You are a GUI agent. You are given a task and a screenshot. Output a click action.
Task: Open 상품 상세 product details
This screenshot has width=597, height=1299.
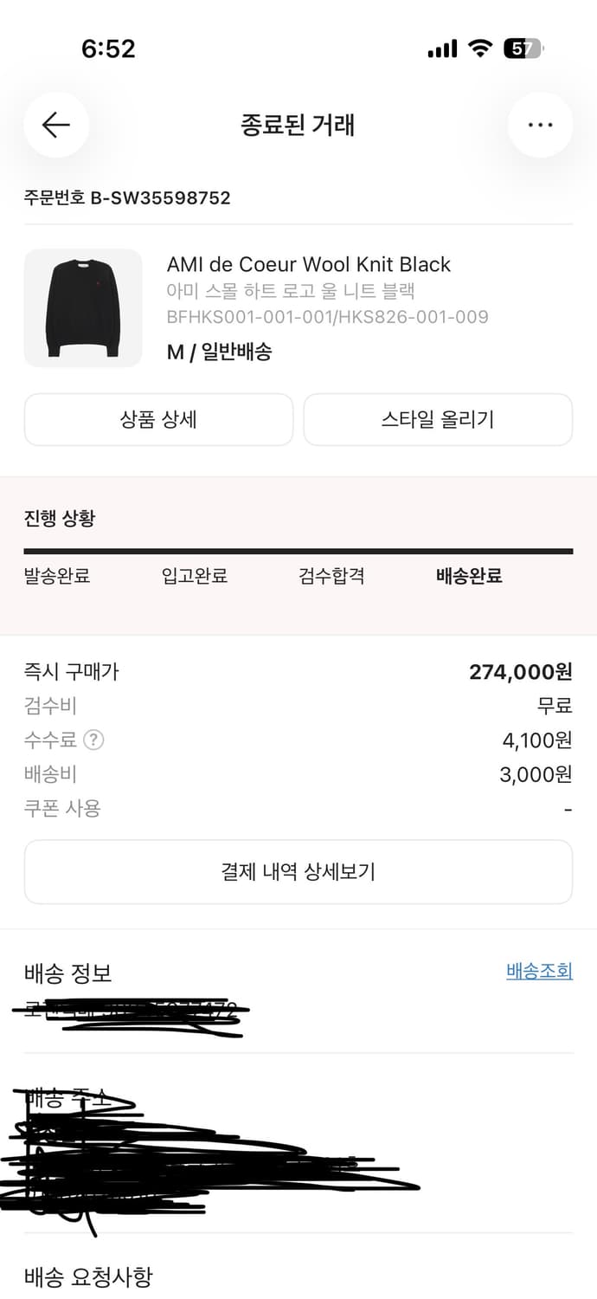point(158,419)
